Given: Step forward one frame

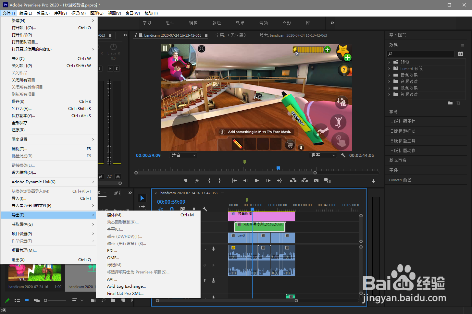Looking at the screenshot, I should click(268, 181).
